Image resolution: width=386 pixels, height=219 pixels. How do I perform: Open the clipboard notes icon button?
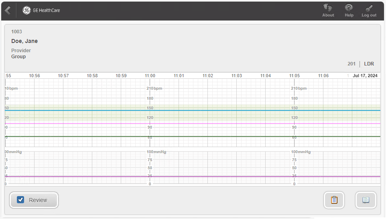334,200
